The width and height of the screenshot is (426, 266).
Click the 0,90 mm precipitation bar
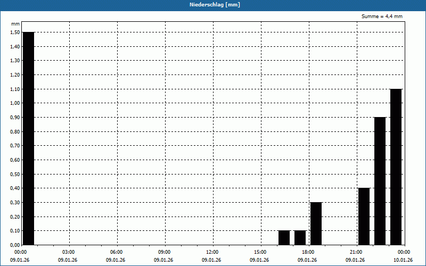[380, 181]
